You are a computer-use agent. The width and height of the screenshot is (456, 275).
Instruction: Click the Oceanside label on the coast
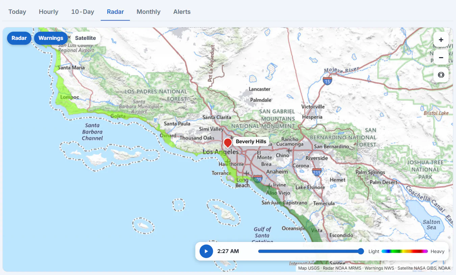click(x=294, y=228)
